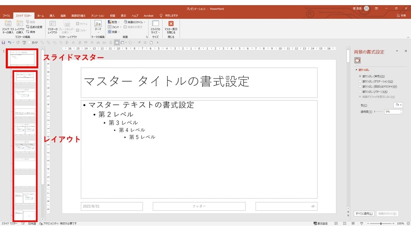Open the File (ファイル) tab
Viewport: 411px width, 231px height.
tap(6, 16)
